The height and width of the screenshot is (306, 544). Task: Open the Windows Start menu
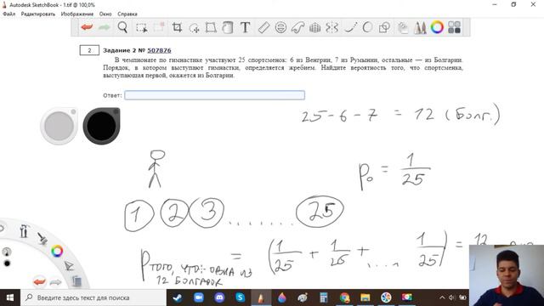pos(10,297)
